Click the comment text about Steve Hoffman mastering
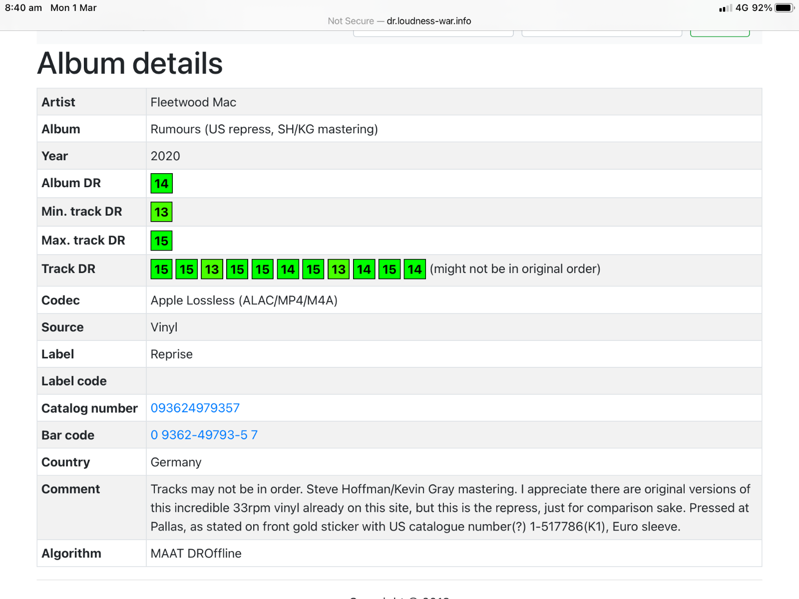Screen dimensions: 799x599 coord(449,508)
